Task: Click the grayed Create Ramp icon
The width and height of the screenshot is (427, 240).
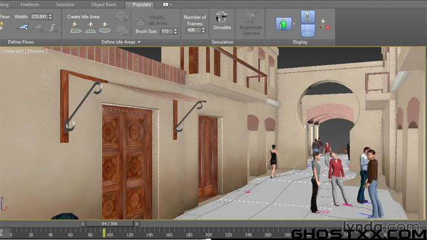Action: 53,28
